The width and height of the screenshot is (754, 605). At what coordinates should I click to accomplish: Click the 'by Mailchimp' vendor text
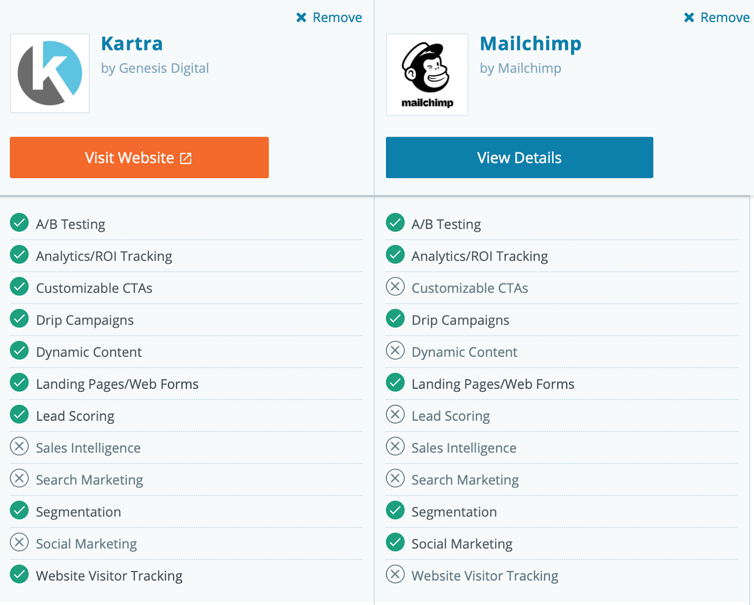pyautogui.click(x=520, y=68)
